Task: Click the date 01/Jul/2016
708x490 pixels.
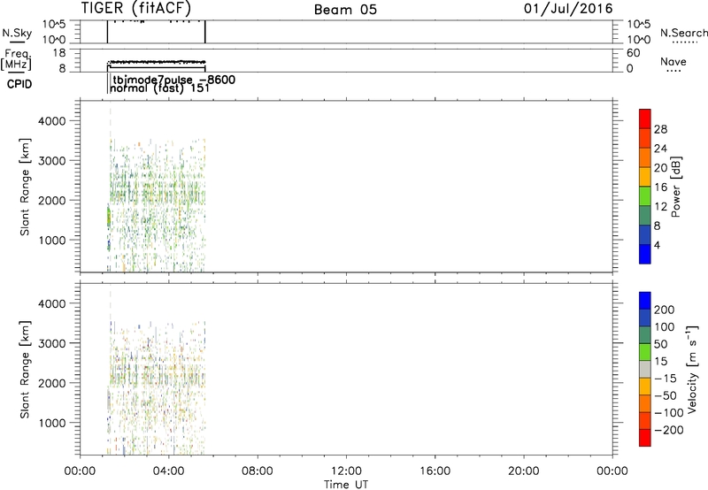Action: [568, 9]
